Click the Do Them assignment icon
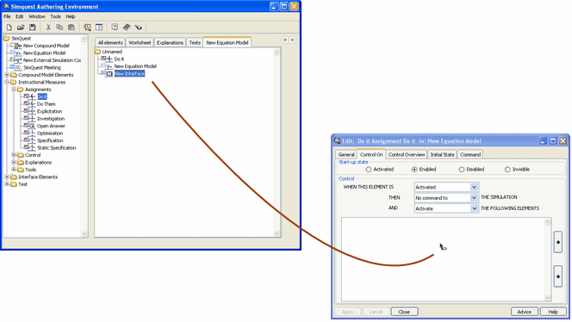Image resolution: width=572 pixels, height=322 pixels. (30, 104)
